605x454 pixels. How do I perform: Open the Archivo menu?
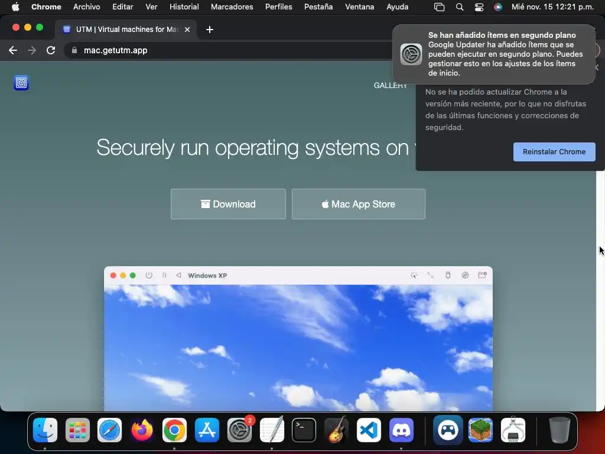86,7
